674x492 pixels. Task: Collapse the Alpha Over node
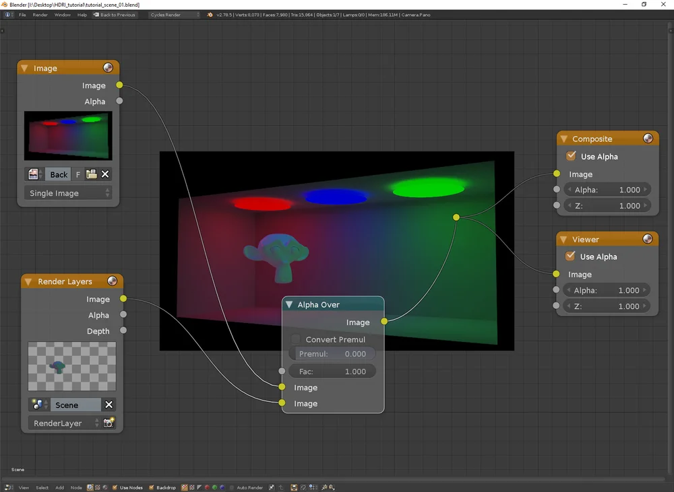(289, 304)
